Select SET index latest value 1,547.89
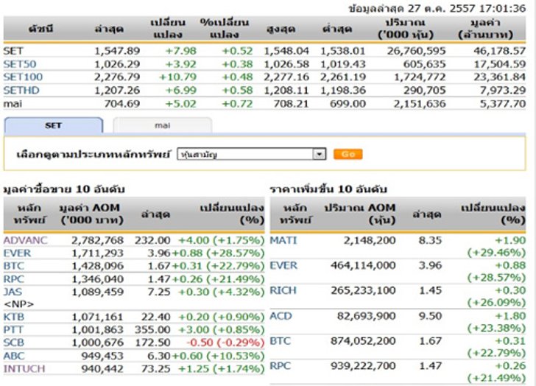The image size is (536, 386). coord(117,51)
